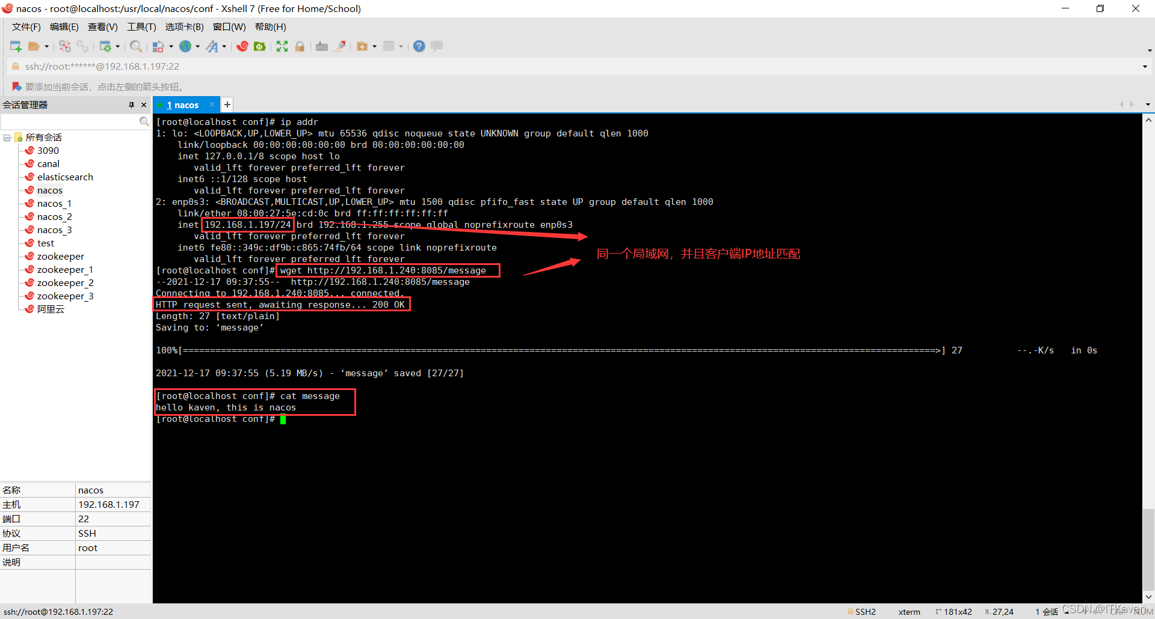Toggle full screen with green arrows icon
Image resolution: width=1155 pixels, height=619 pixels.
(282, 46)
